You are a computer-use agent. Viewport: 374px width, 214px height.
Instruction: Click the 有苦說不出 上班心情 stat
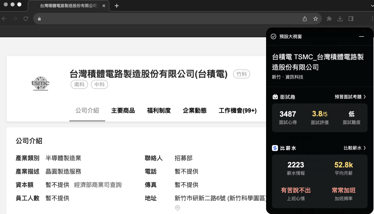[x=296, y=194]
